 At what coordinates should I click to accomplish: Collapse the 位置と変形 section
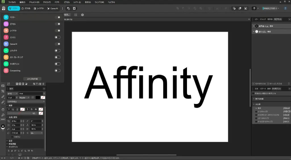pyautogui.click(x=7, y=117)
